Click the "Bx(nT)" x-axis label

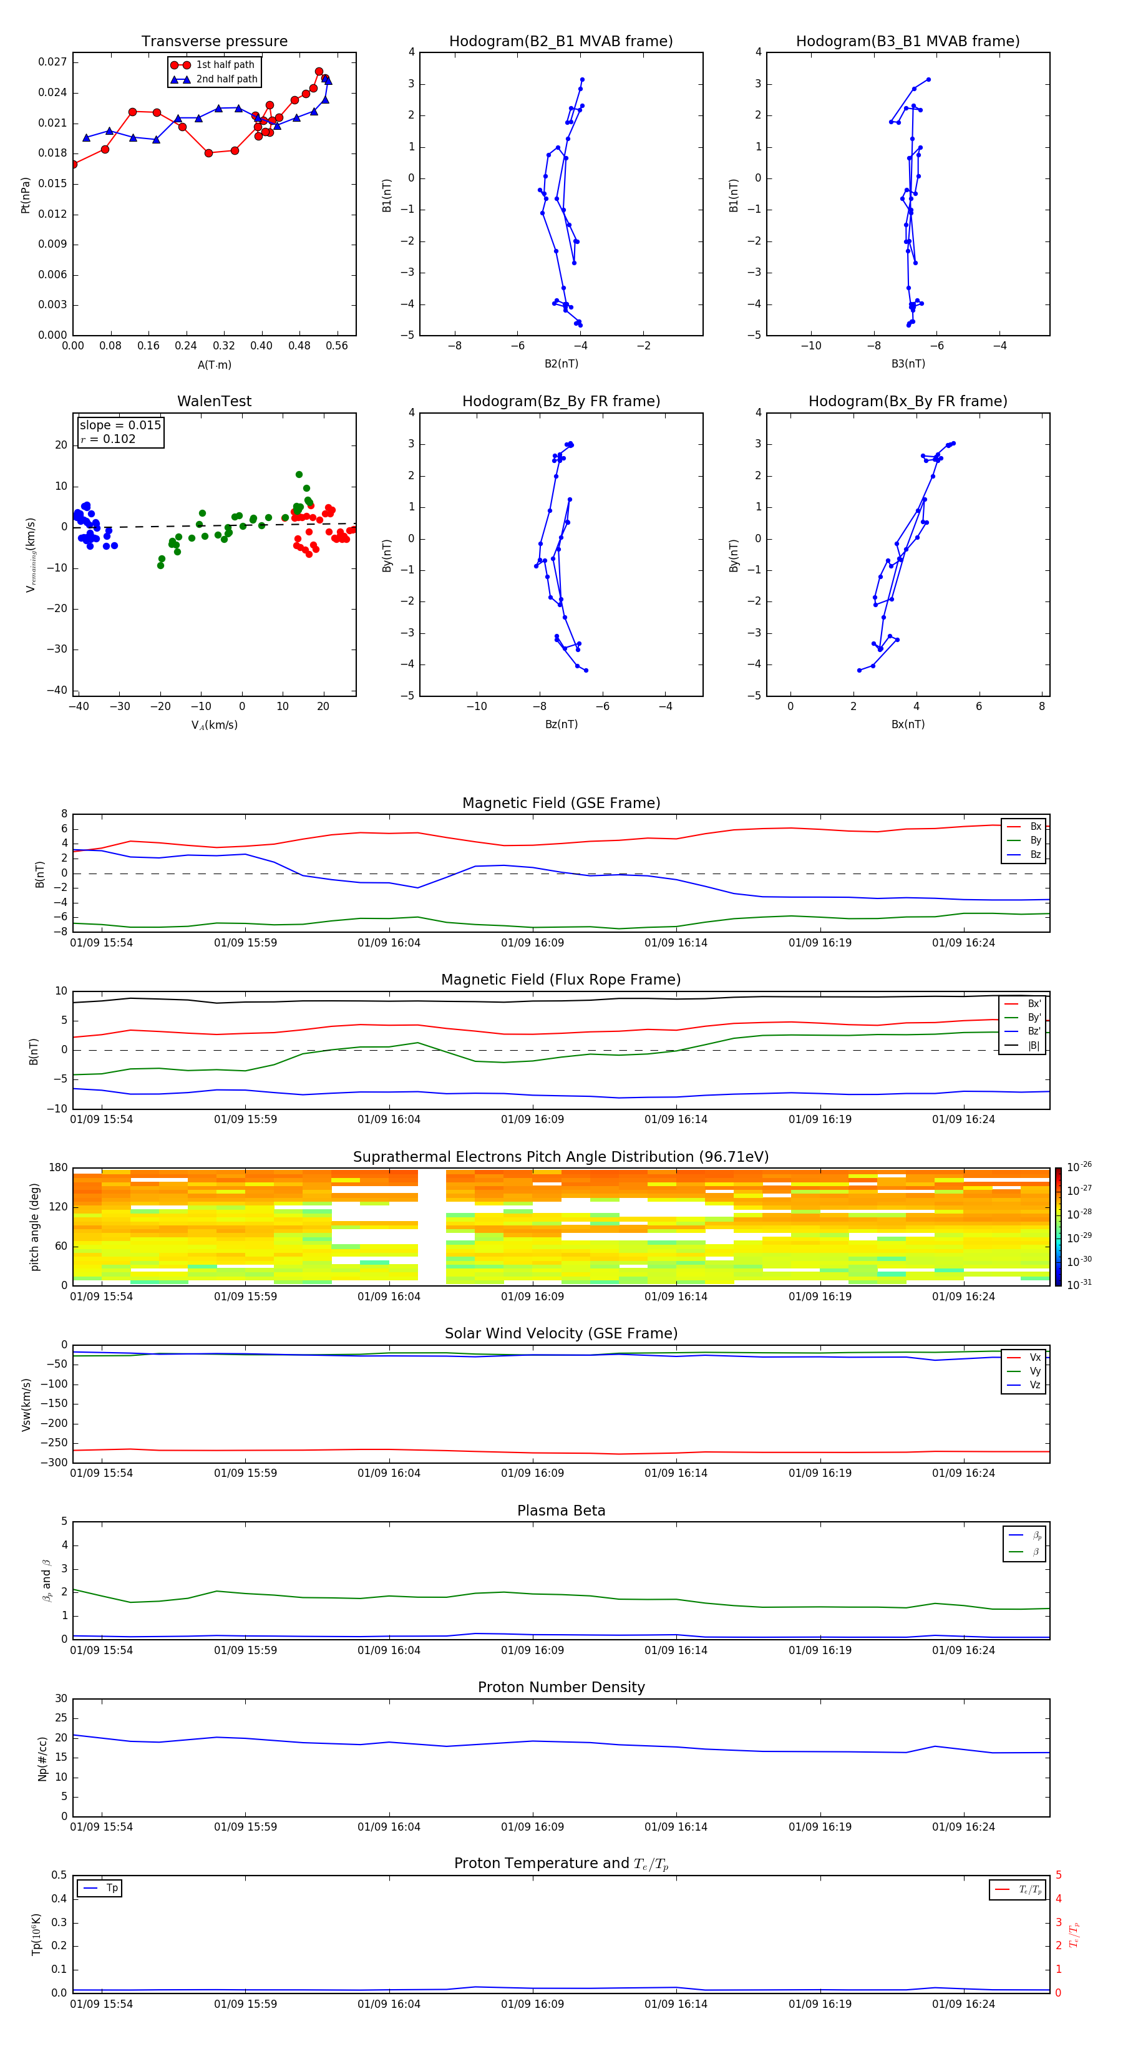[908, 724]
